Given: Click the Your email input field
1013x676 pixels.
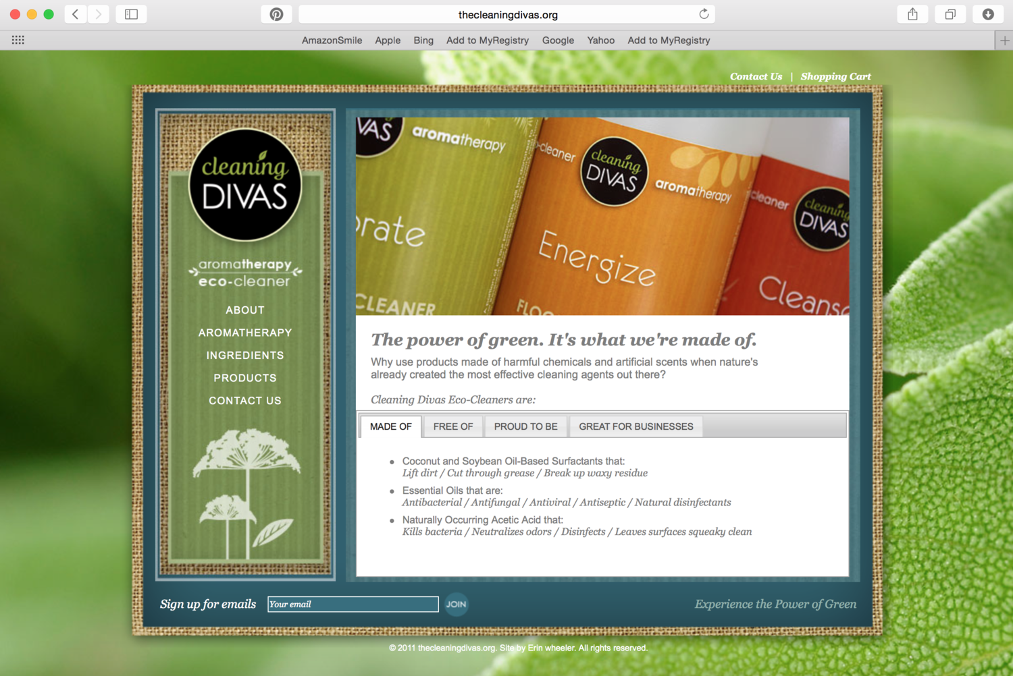Looking at the screenshot, I should click(x=353, y=604).
